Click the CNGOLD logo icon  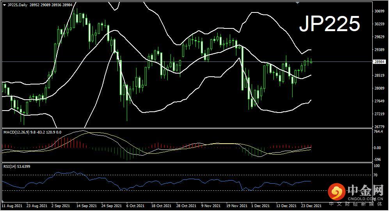[337, 192]
